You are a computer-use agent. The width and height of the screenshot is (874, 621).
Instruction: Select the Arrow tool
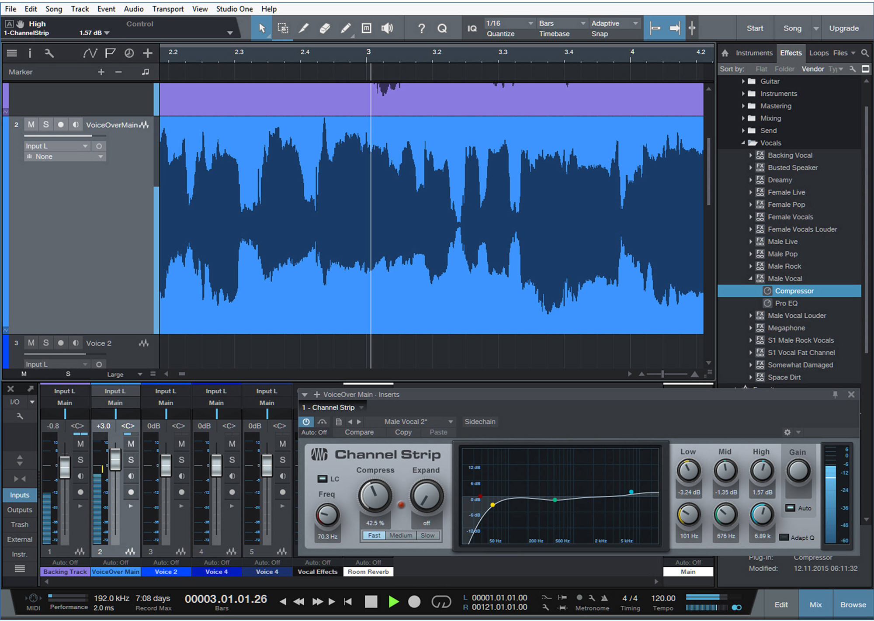tap(262, 28)
